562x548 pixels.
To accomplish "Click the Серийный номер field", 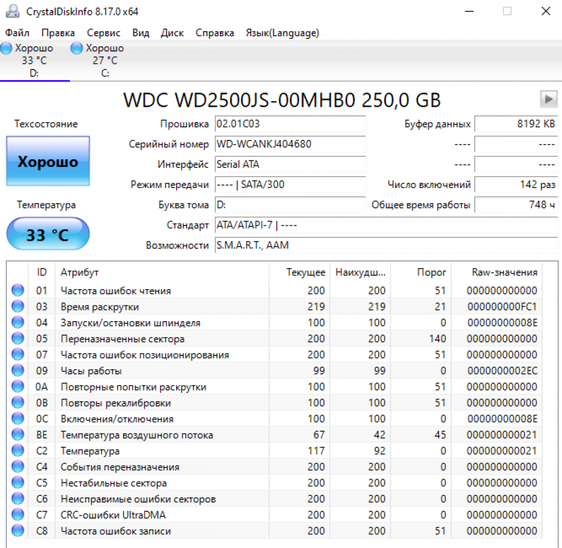I will 290,144.
